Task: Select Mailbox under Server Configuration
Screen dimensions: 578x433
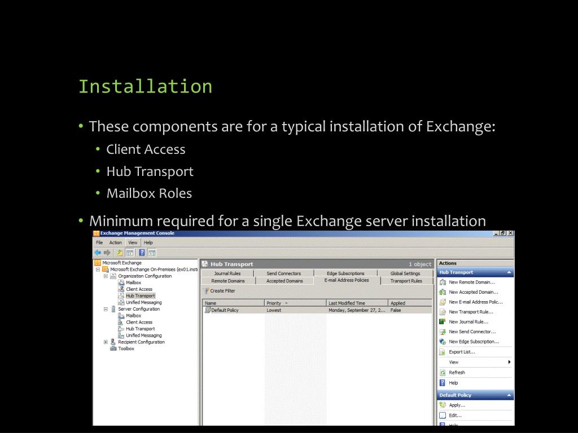Action: 133,316
